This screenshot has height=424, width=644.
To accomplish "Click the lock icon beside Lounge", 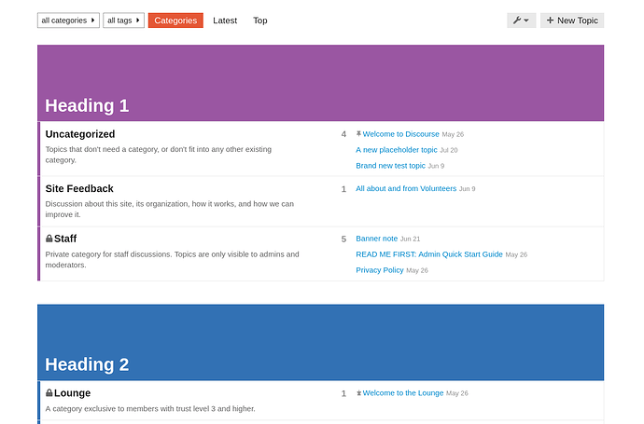I will [49, 392].
